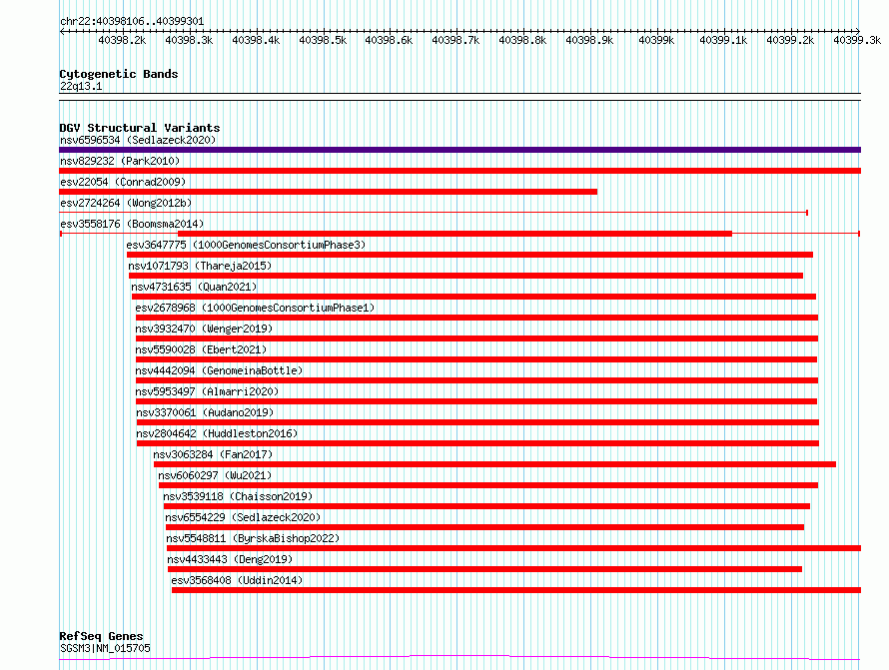Select the red bar under esv22054 (Conrad2009)
Image resolution: width=889 pixels, height=670 pixels.
coord(329,192)
